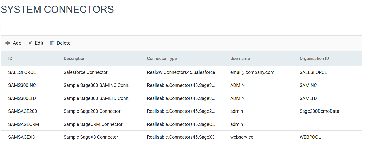Sort by the Username column header
This screenshot has height=150, width=366.
click(x=240, y=58)
